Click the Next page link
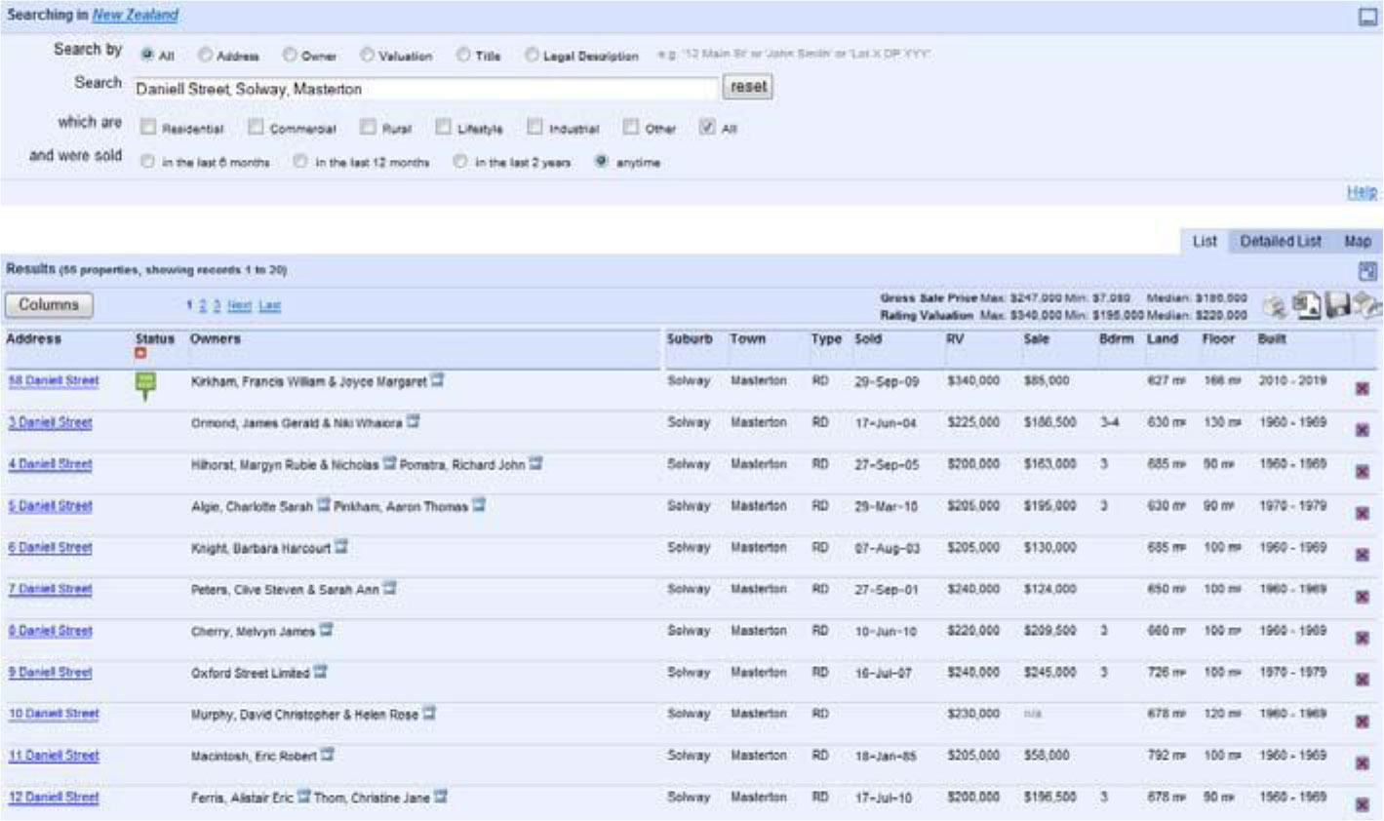The height and width of the screenshot is (821, 1384). point(239,306)
